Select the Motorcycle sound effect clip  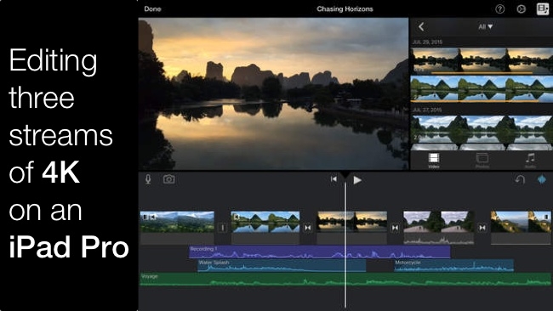pos(454,266)
